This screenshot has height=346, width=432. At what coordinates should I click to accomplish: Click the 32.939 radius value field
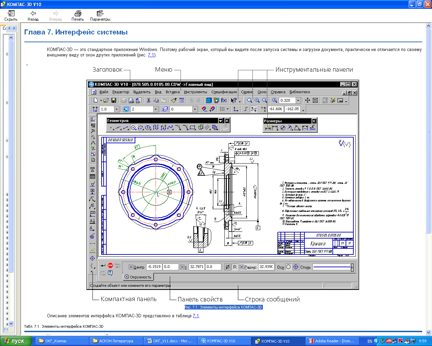pyautogui.click(x=266, y=267)
